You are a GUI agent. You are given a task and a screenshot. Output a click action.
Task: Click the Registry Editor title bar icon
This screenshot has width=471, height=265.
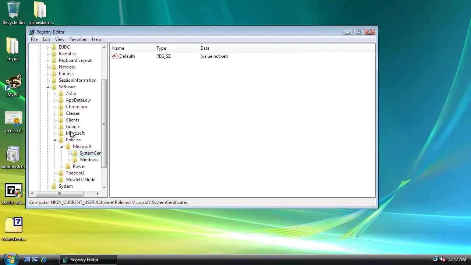point(32,32)
